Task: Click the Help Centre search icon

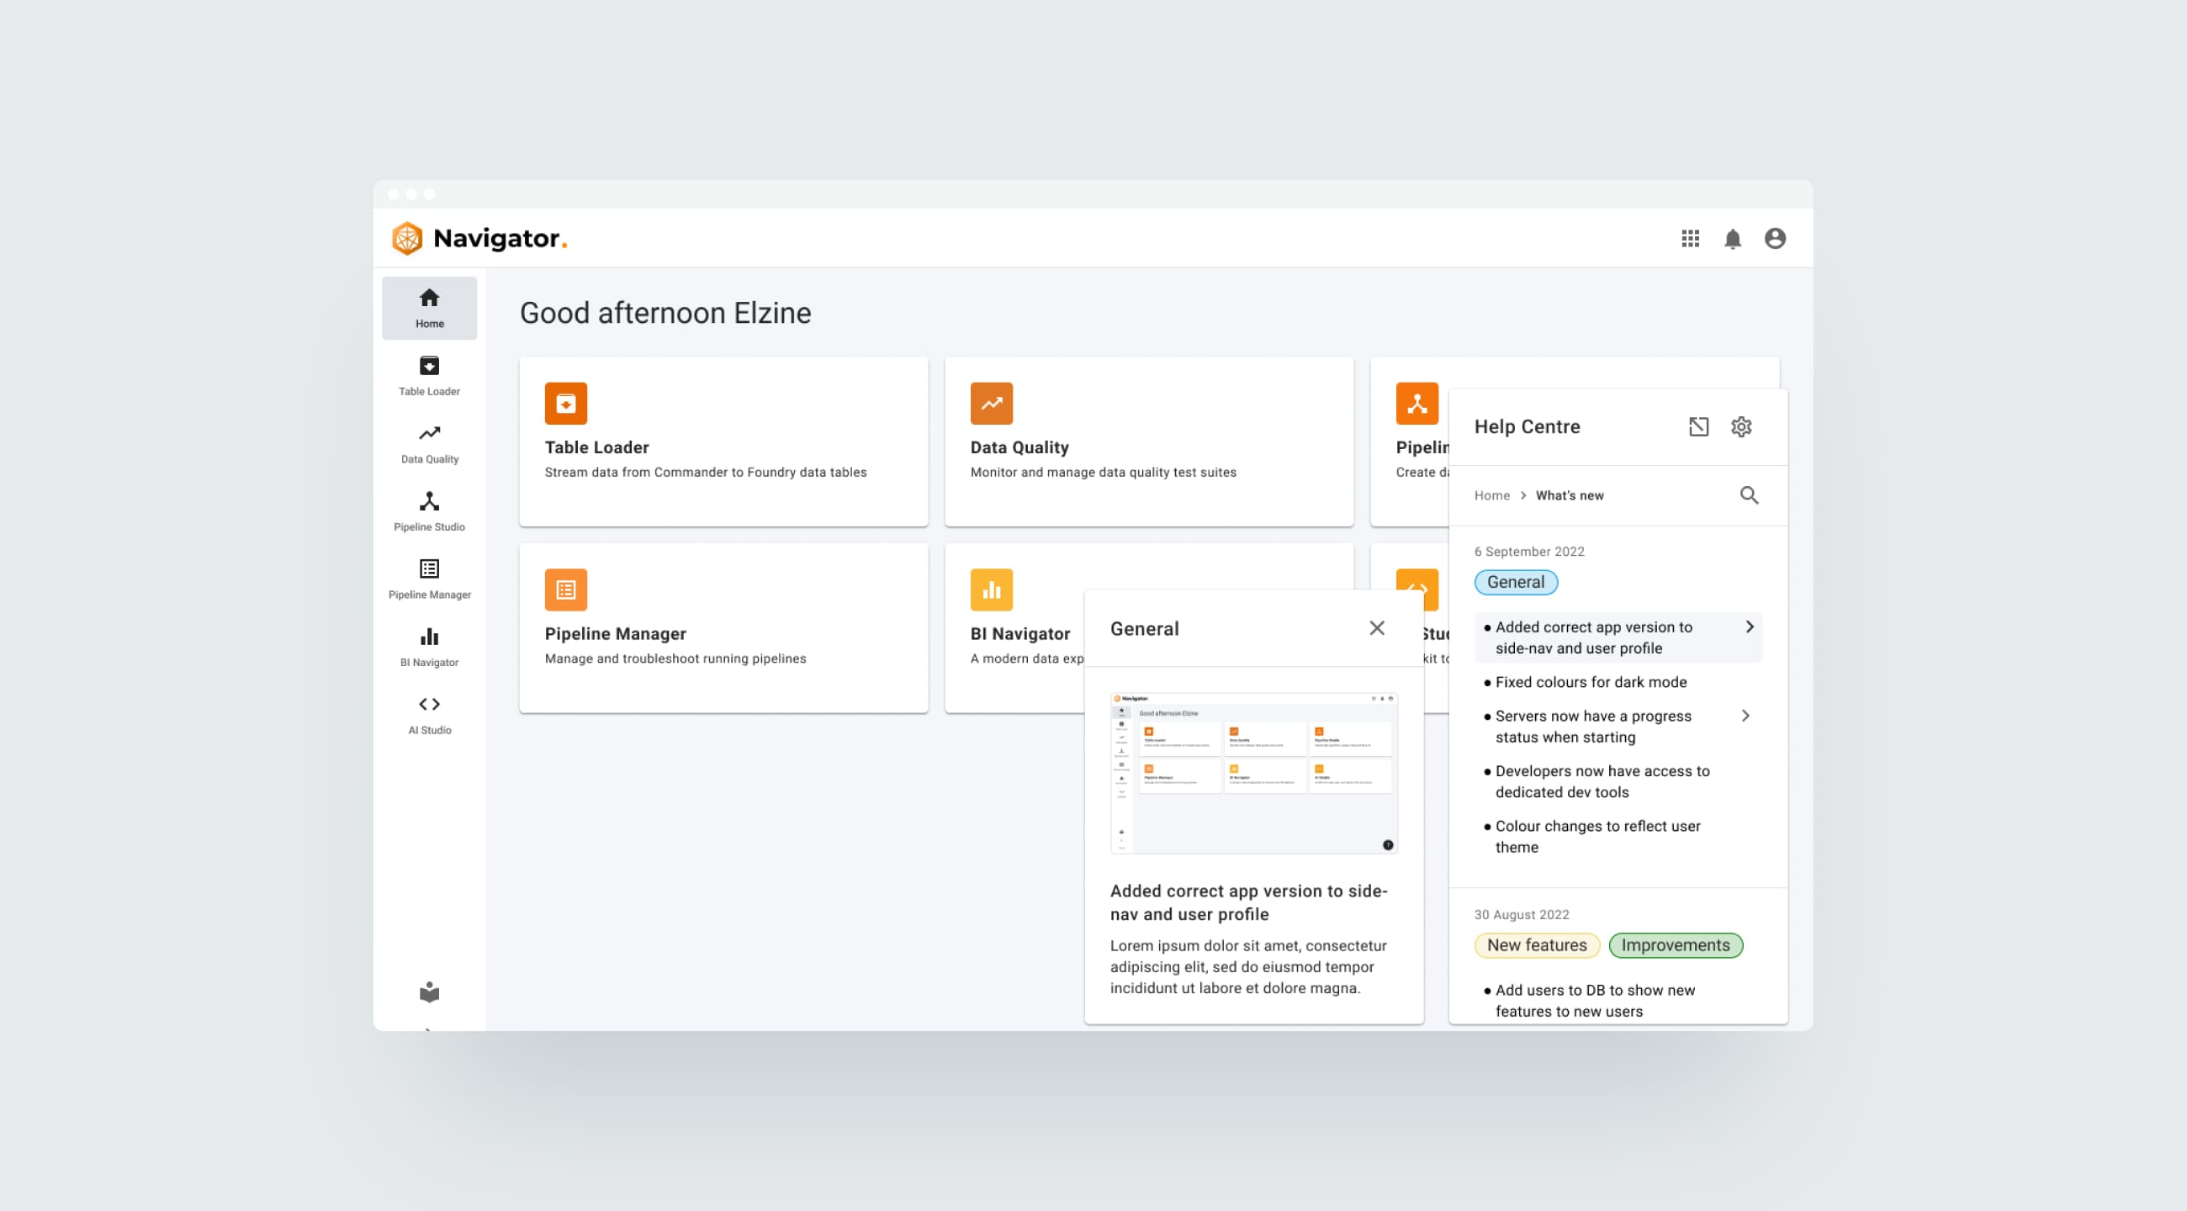Action: coord(1749,495)
